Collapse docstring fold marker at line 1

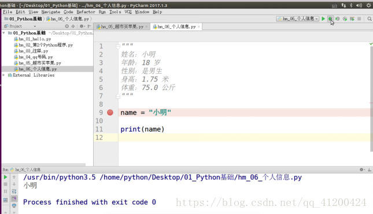tap(118, 46)
